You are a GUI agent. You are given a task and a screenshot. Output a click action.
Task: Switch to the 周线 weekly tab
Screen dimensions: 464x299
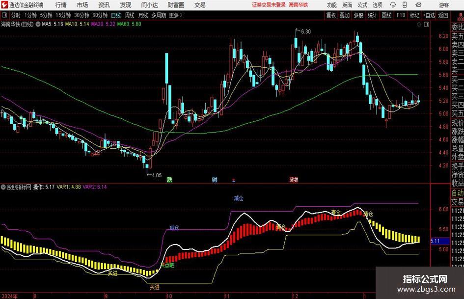click(x=130, y=15)
